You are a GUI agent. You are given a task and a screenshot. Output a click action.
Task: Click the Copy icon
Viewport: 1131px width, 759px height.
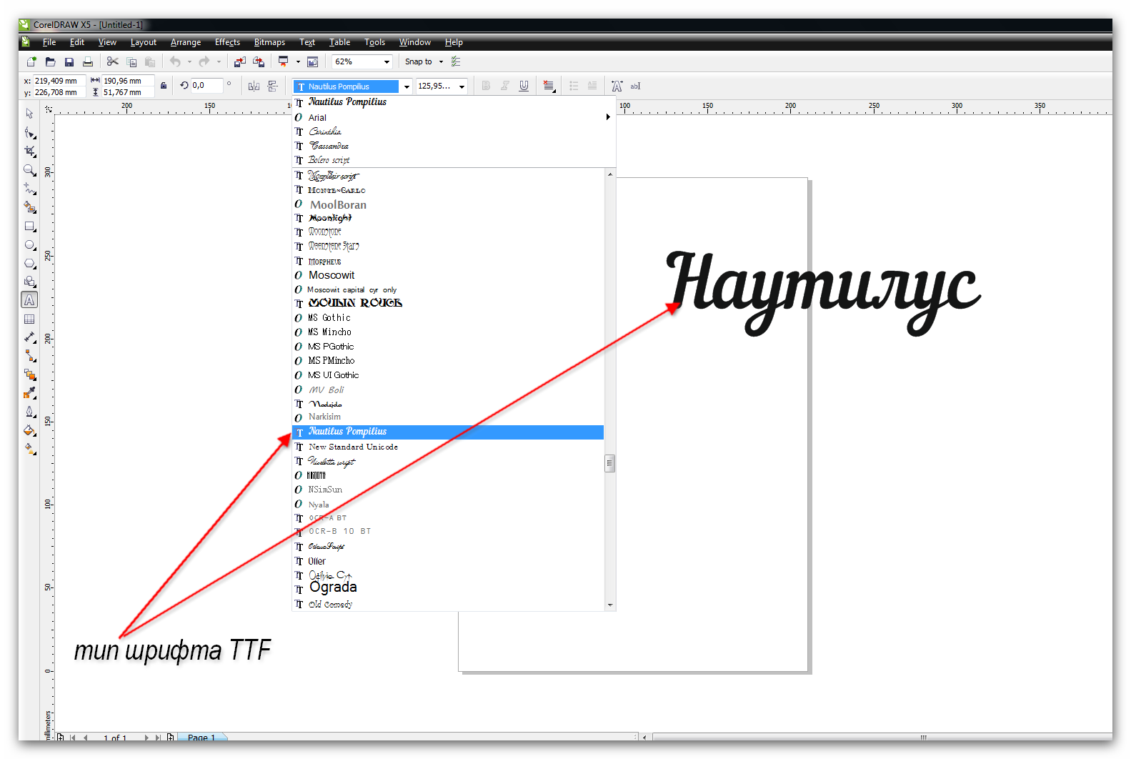131,62
